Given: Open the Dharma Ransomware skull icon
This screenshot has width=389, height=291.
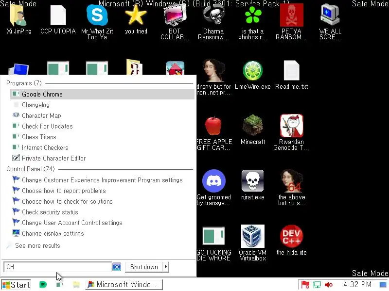Looking at the screenshot, I should [x=213, y=15].
